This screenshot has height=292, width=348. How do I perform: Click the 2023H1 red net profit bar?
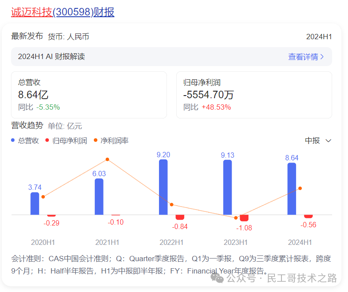point(244,218)
